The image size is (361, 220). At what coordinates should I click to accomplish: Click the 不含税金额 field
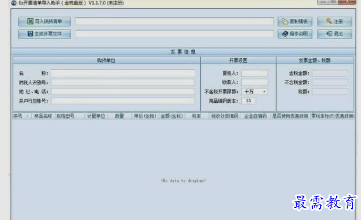click(330, 82)
